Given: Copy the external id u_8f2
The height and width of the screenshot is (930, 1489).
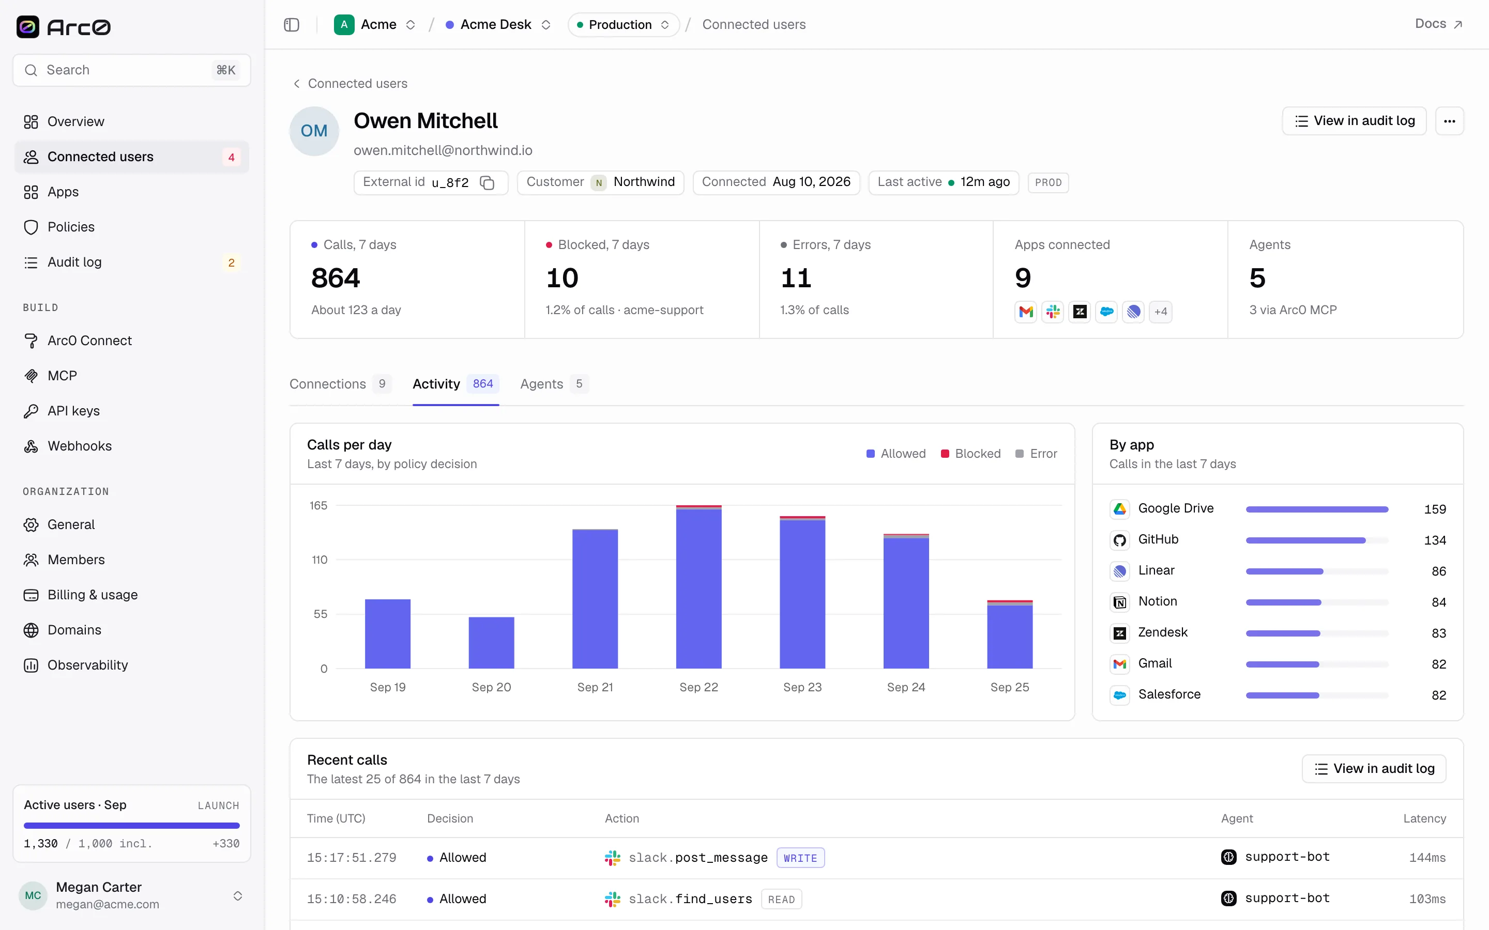Looking at the screenshot, I should click(x=488, y=183).
